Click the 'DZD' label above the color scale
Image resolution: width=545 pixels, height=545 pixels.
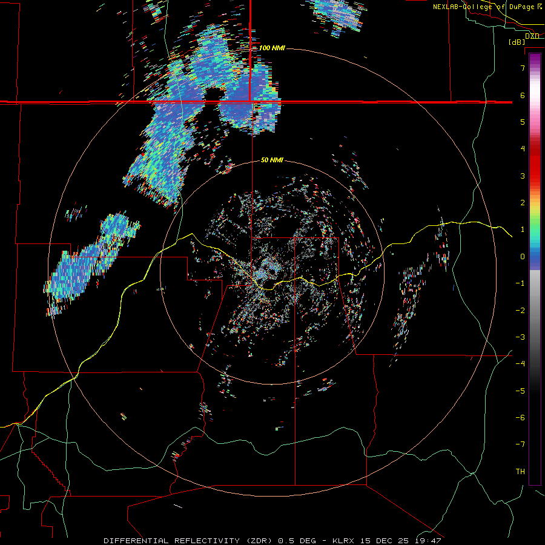[x=532, y=36]
